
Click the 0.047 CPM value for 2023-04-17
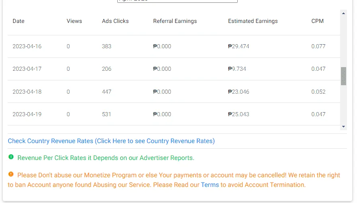318,69
